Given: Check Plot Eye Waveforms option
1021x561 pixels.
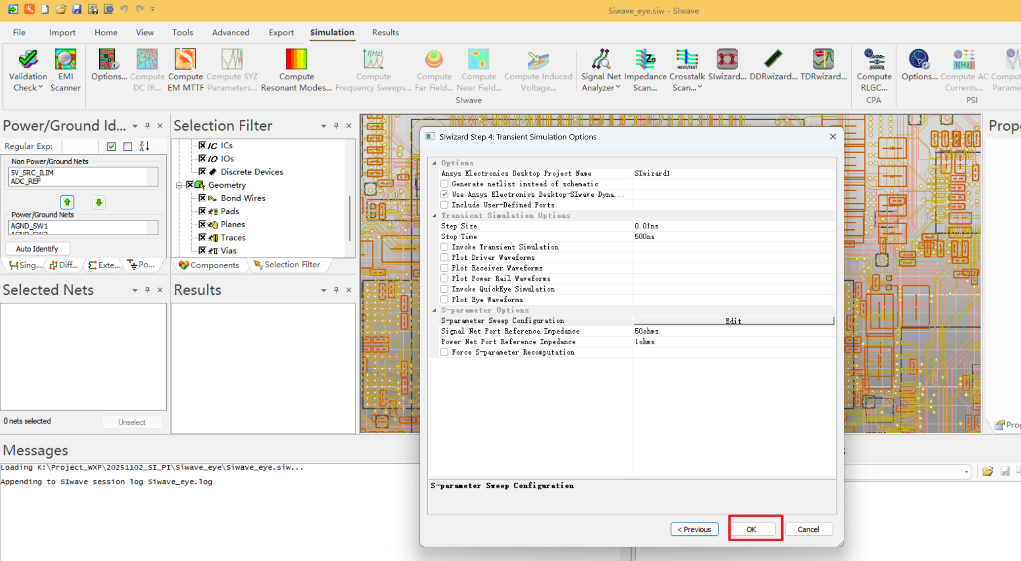Looking at the screenshot, I should [445, 300].
